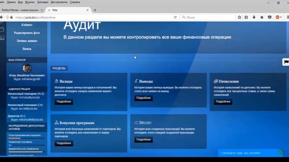Click the Аудит page heading
Image resolution: width=289 pixels, height=162 pixels.
click(x=82, y=26)
